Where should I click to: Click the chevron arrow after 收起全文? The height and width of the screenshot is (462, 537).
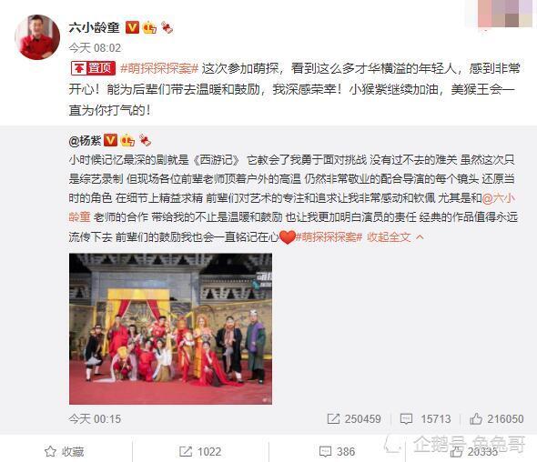coord(420,236)
